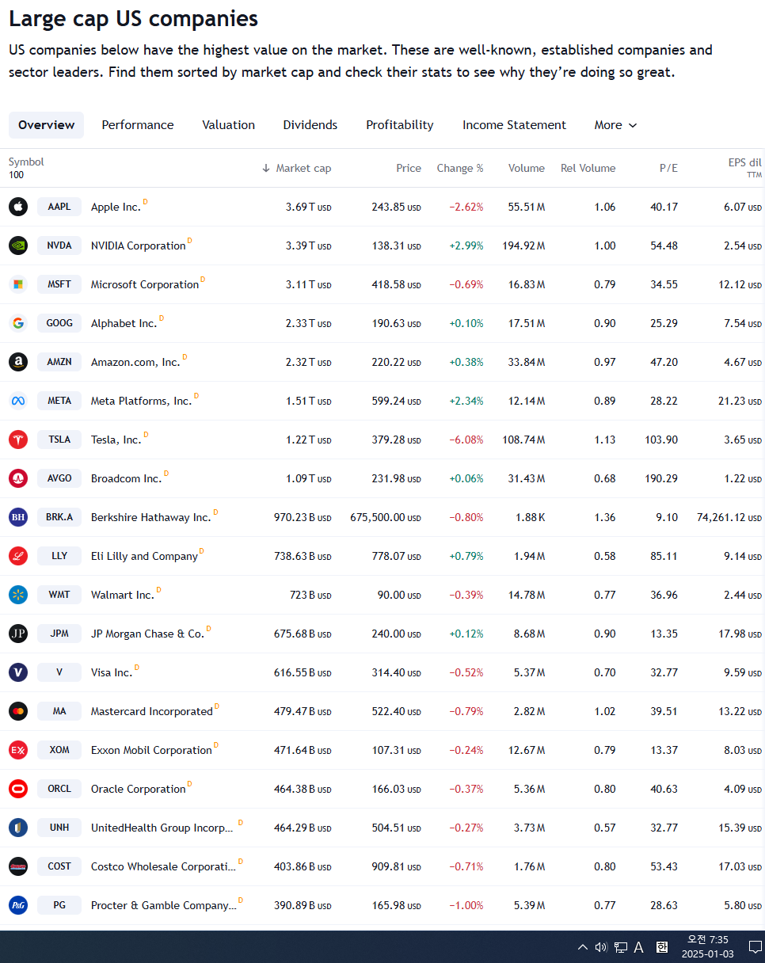Screen dimensions: 765x963
Task: Click Costco price 909.81 USD
Action: tap(397, 866)
